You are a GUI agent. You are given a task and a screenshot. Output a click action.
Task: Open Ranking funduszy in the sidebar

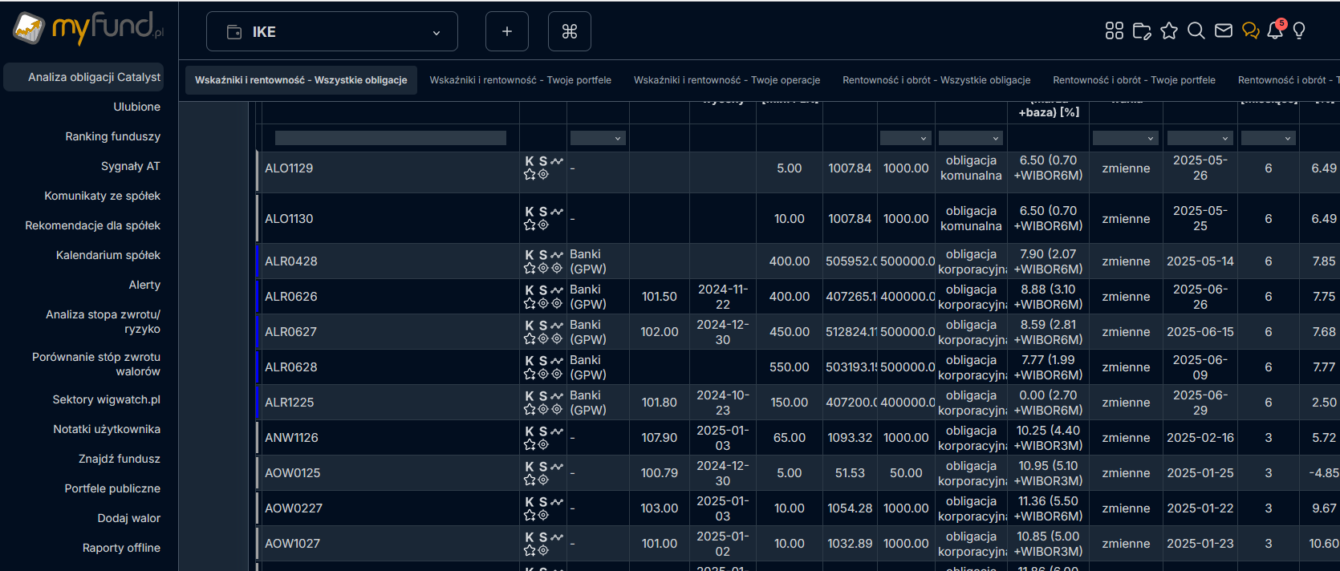coord(112,136)
